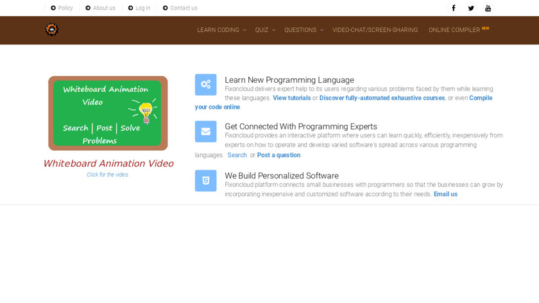Viewport: 539px width, 303px height.
Task: Go to VIDEO-CHAT/SCREEN-SHARING
Action: pyautogui.click(x=375, y=30)
